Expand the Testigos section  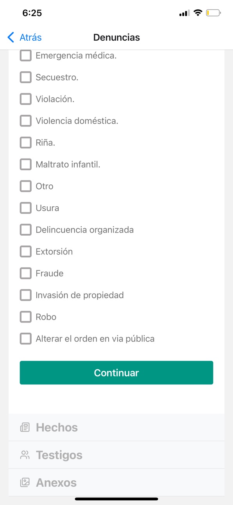click(116, 455)
